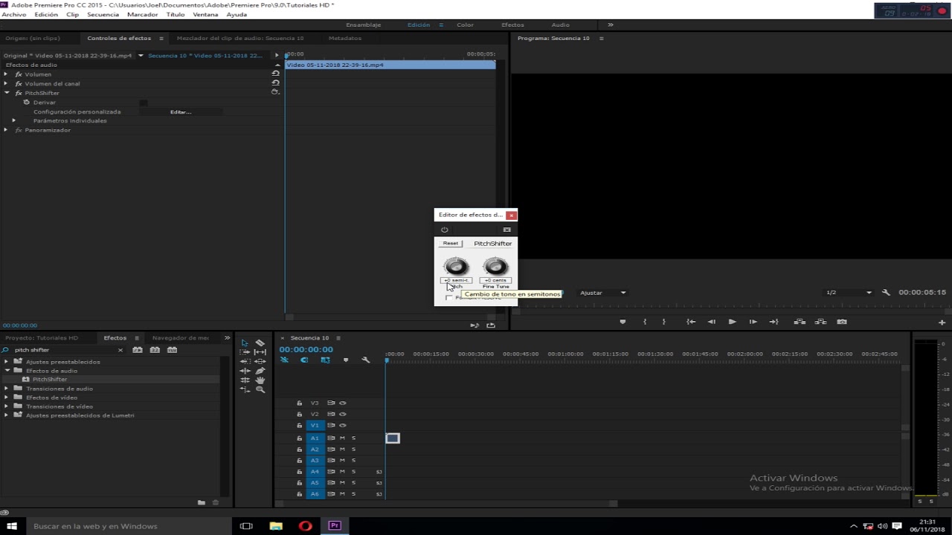The width and height of the screenshot is (952, 535).
Task: Toggle visibility of track V1
Action: pos(343,425)
